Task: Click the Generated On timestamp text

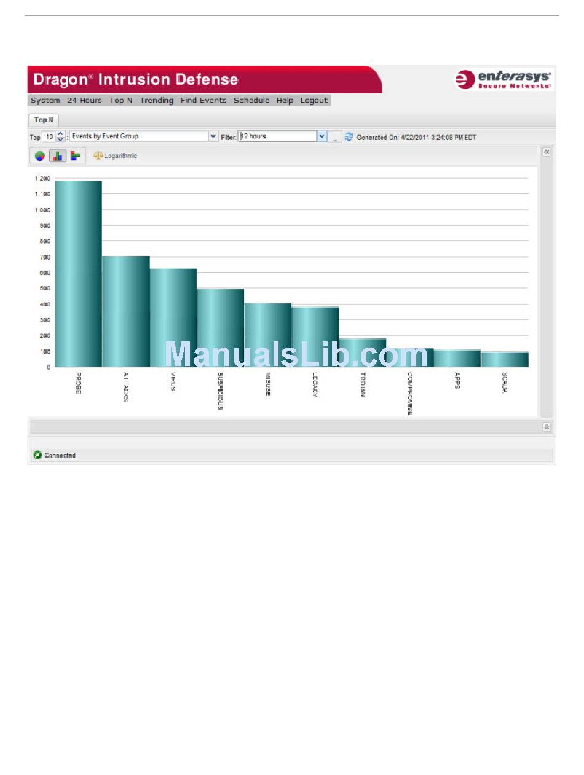Action: 416,137
